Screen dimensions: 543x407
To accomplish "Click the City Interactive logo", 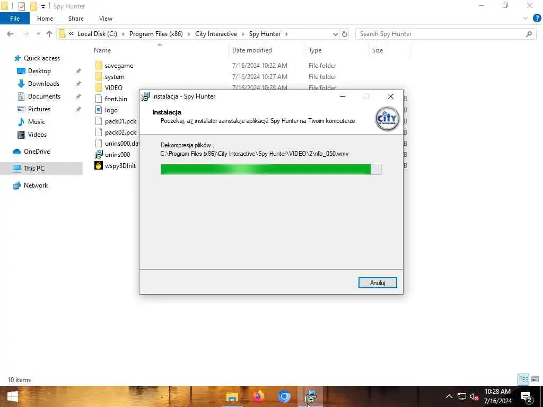I will pos(387,118).
